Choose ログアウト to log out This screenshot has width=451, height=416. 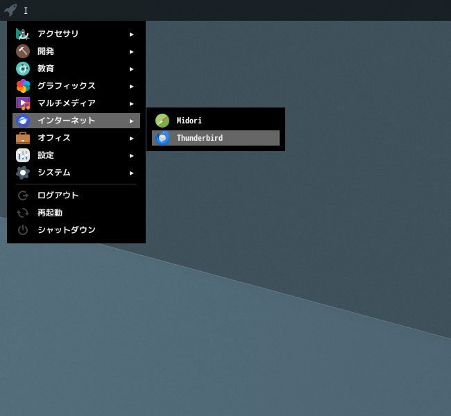coord(76,196)
